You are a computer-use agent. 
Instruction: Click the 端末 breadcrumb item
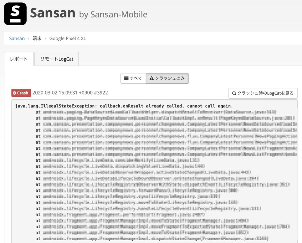pyautogui.click(x=37, y=39)
